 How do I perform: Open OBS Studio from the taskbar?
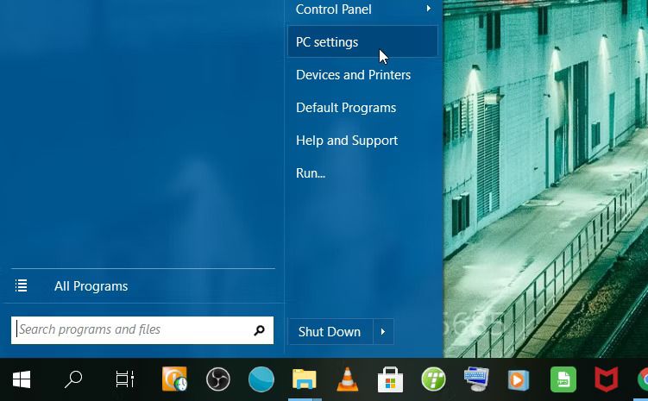coord(217,379)
